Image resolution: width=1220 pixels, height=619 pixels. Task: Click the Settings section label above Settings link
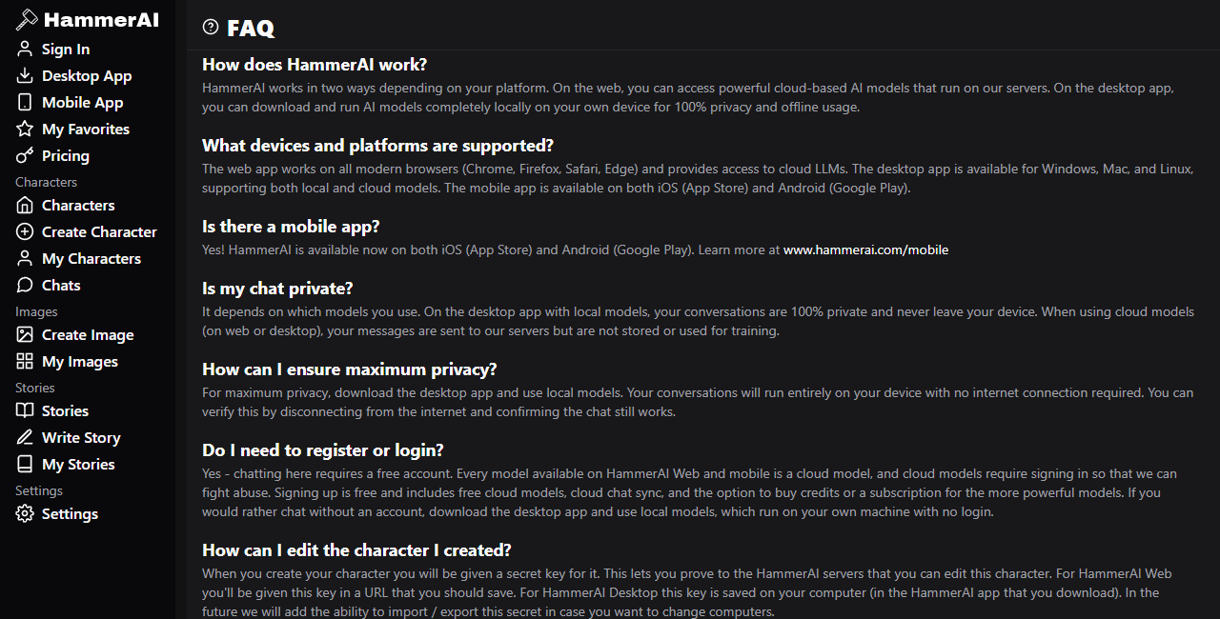39,491
